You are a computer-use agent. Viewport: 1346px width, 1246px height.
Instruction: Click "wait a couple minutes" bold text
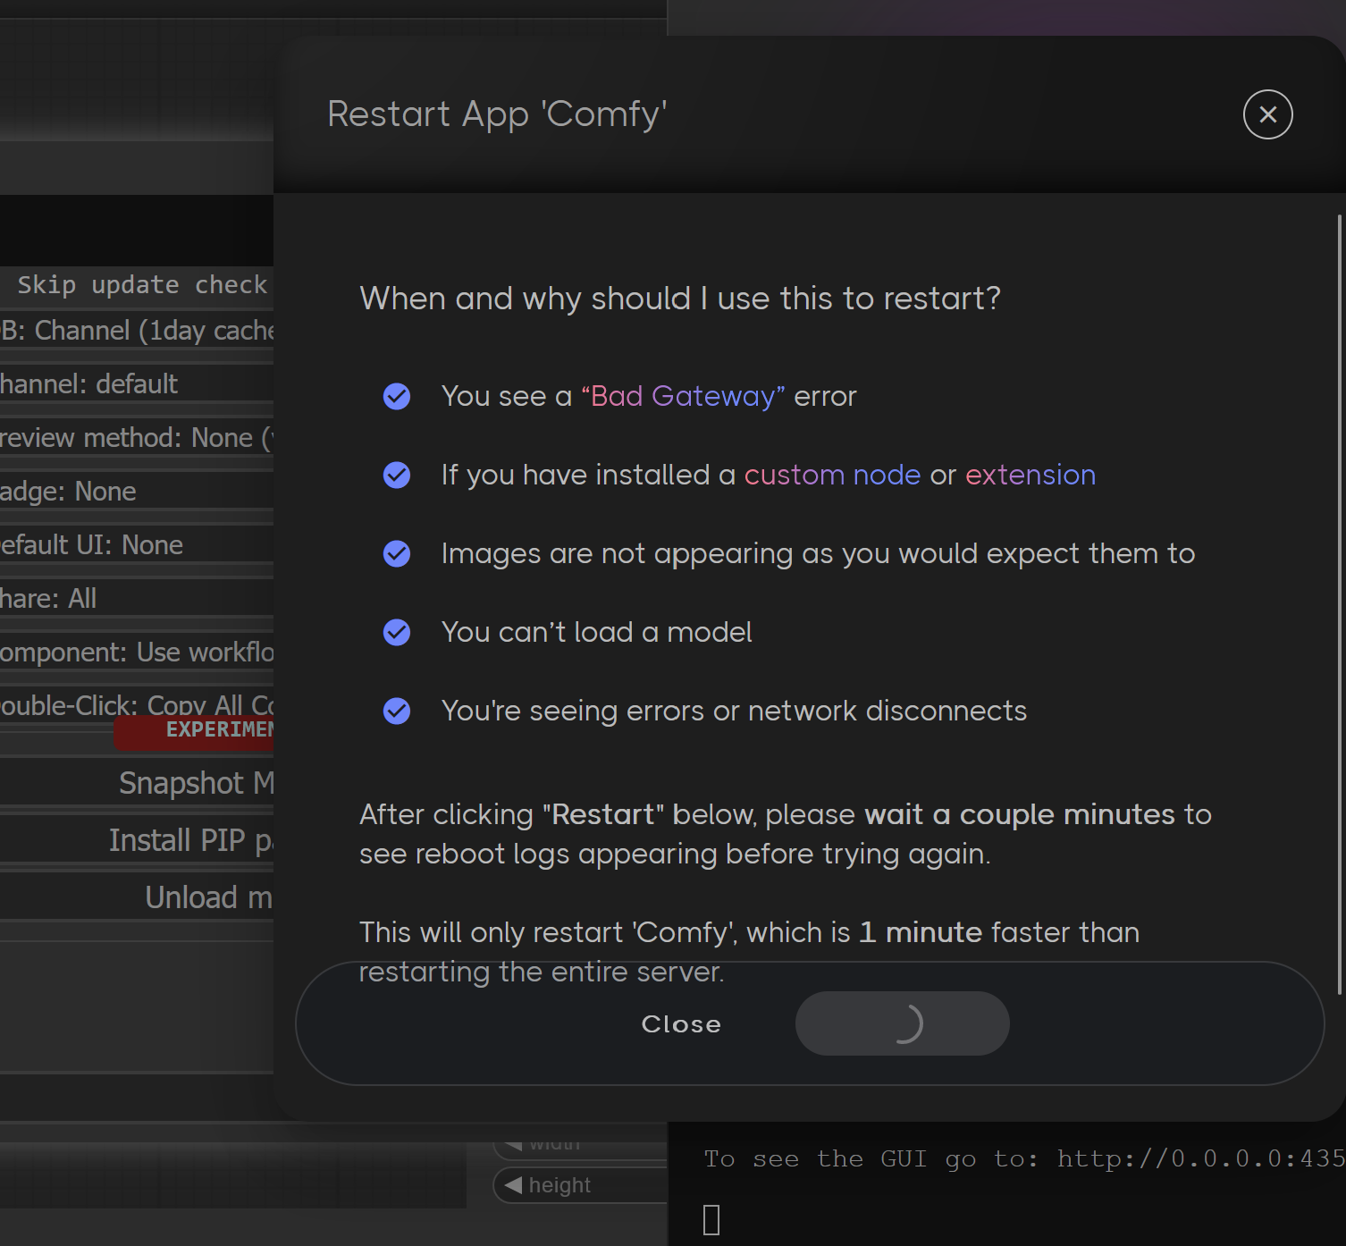(x=1020, y=814)
